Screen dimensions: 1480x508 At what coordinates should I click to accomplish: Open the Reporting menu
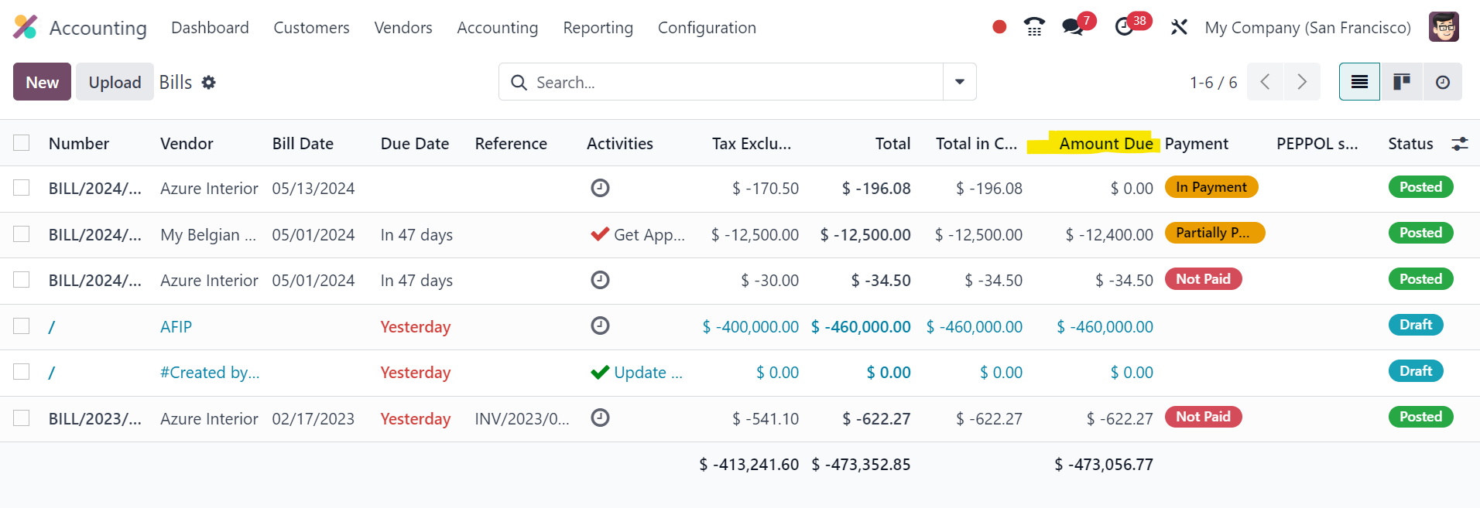pyautogui.click(x=598, y=28)
